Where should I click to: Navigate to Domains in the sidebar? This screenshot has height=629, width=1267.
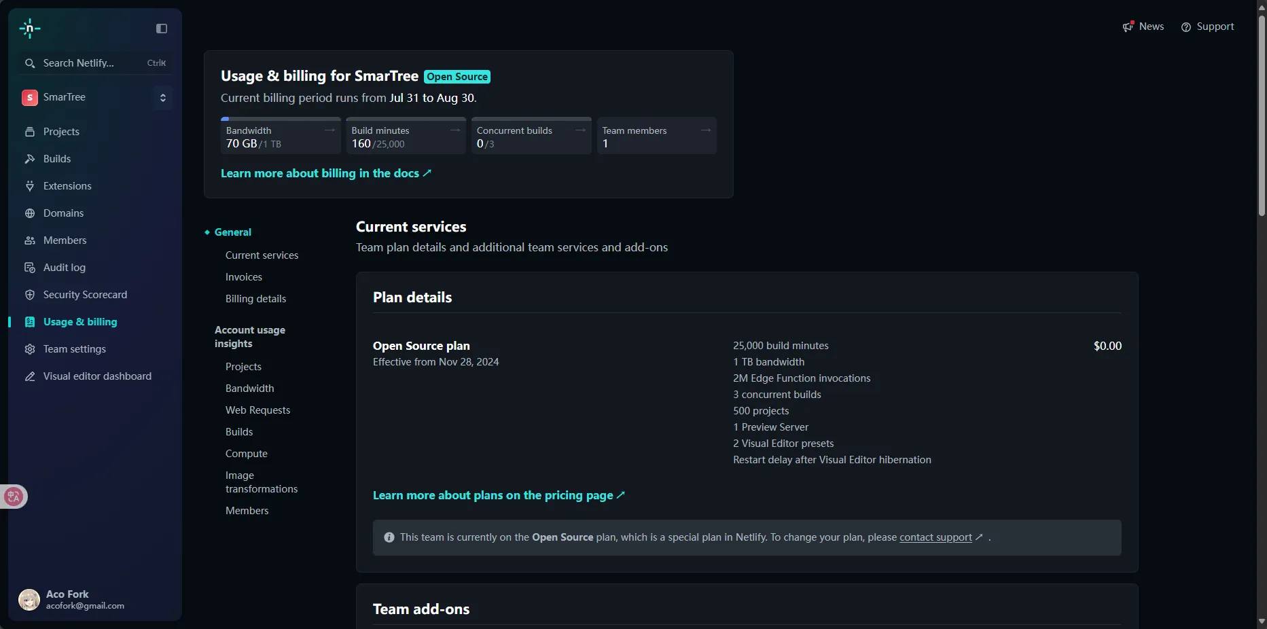click(63, 213)
